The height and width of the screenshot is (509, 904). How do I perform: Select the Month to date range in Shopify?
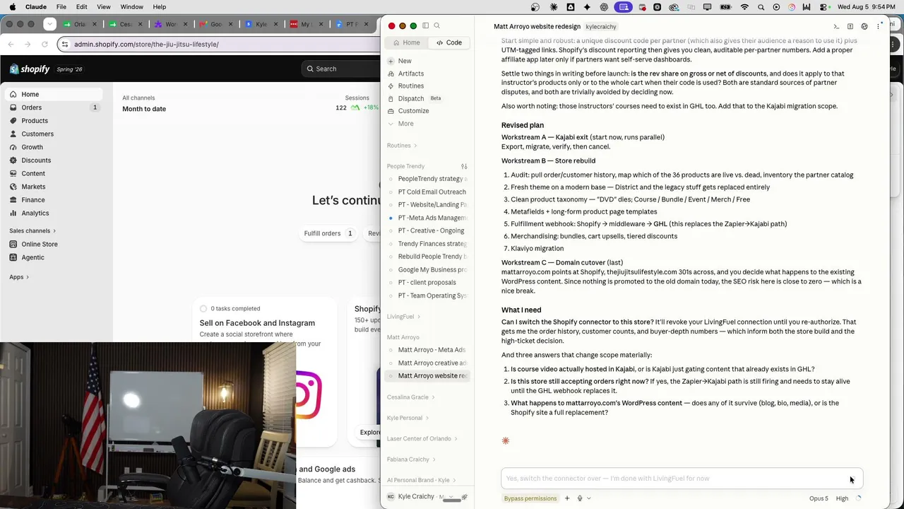point(144,109)
